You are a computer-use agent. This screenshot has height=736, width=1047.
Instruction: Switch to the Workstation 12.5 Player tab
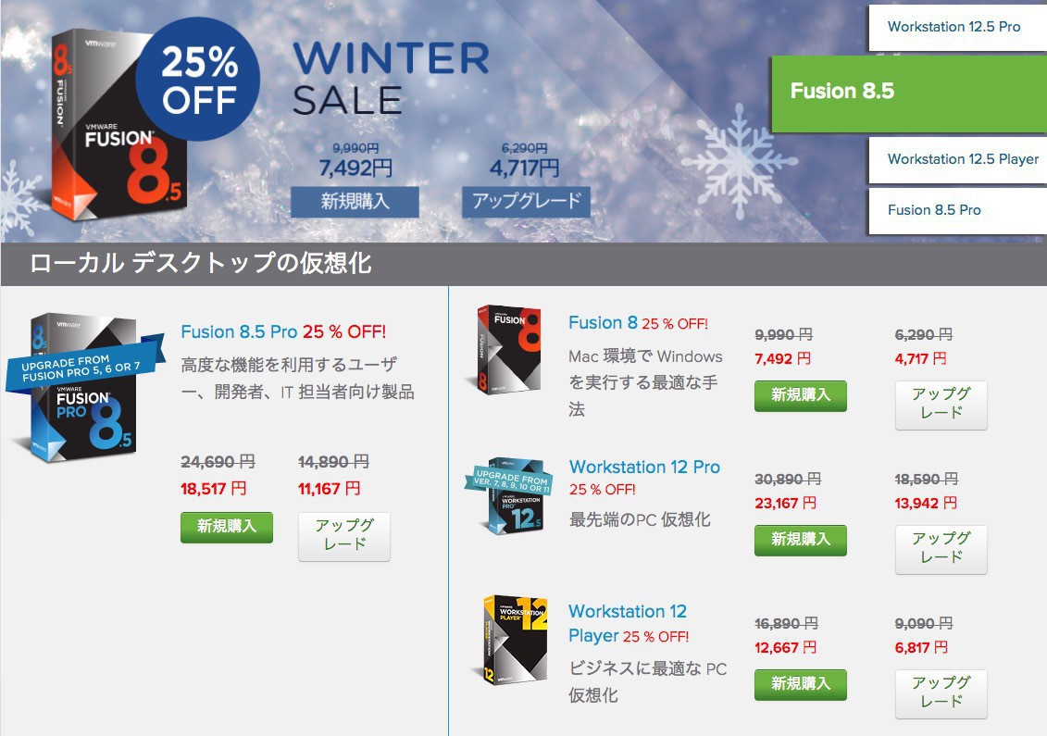(x=957, y=159)
